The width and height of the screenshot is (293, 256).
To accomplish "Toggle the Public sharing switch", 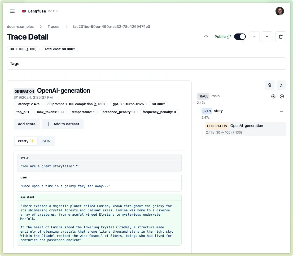I will [239, 36].
